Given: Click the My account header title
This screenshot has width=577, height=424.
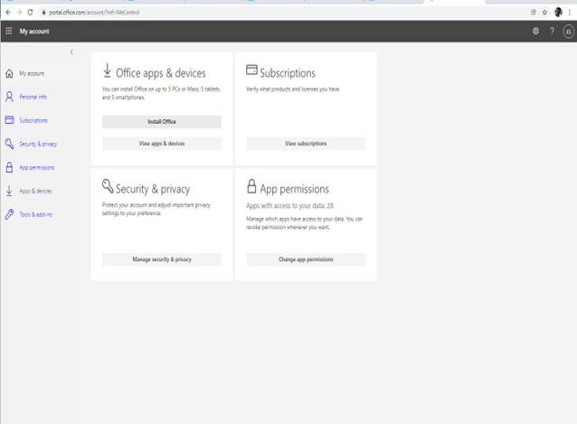Looking at the screenshot, I should (x=34, y=32).
